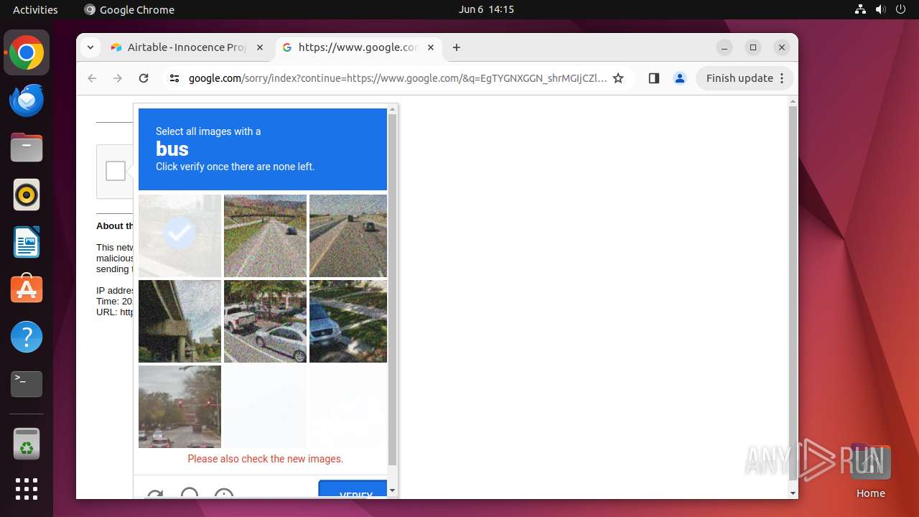Viewport: 919px width, 517px height.
Task: Switch to the google.com tab
Action: (358, 47)
